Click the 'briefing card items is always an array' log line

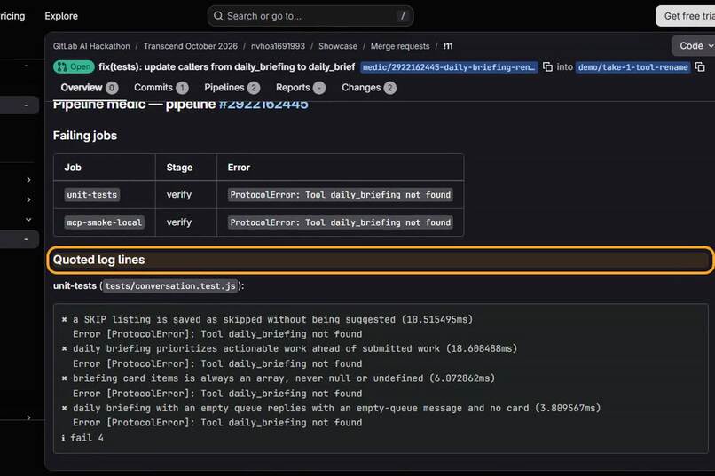click(x=279, y=378)
